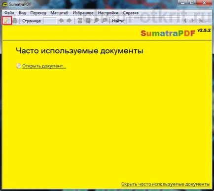Click the Найти search field

click(x=153, y=21)
